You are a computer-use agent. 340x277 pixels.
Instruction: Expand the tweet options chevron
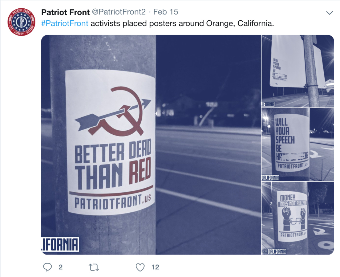[x=329, y=13]
